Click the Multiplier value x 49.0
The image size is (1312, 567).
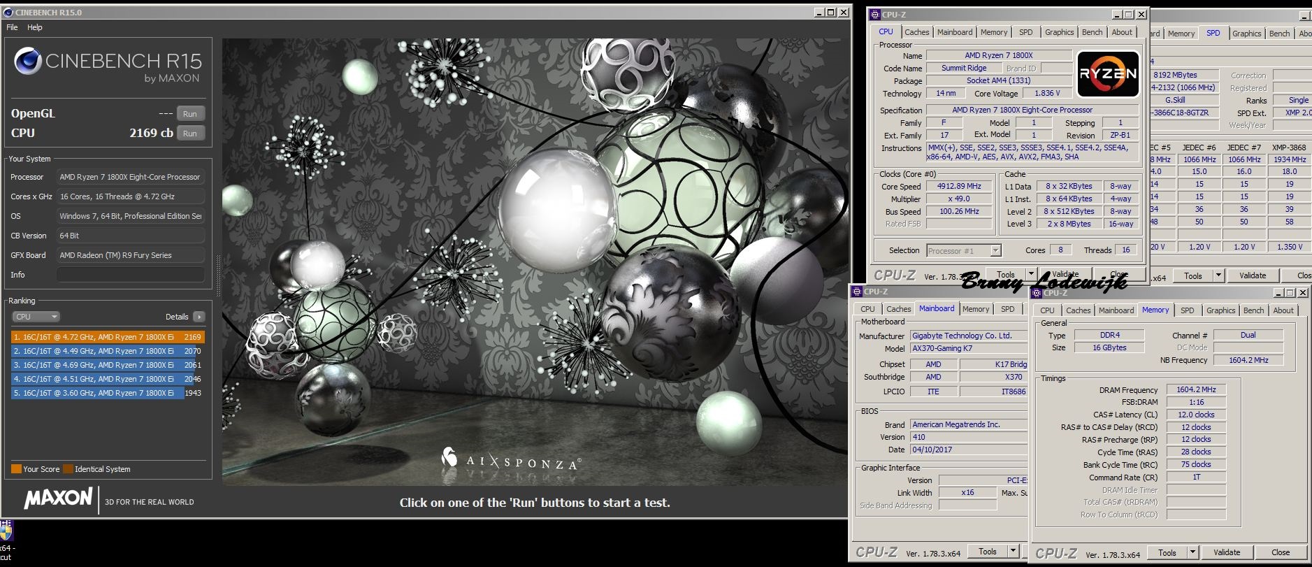(959, 199)
